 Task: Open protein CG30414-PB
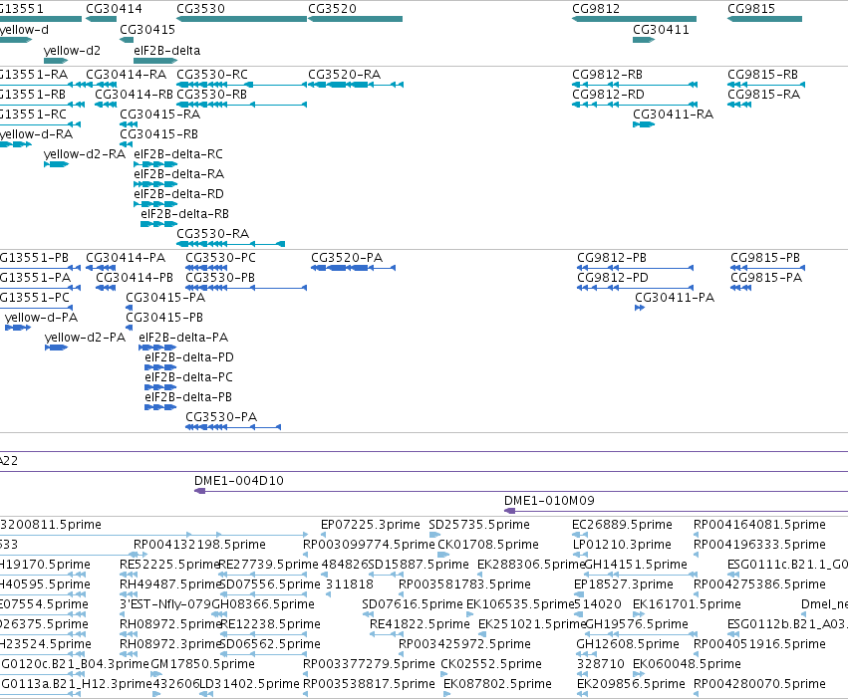pyautogui.click(x=135, y=279)
